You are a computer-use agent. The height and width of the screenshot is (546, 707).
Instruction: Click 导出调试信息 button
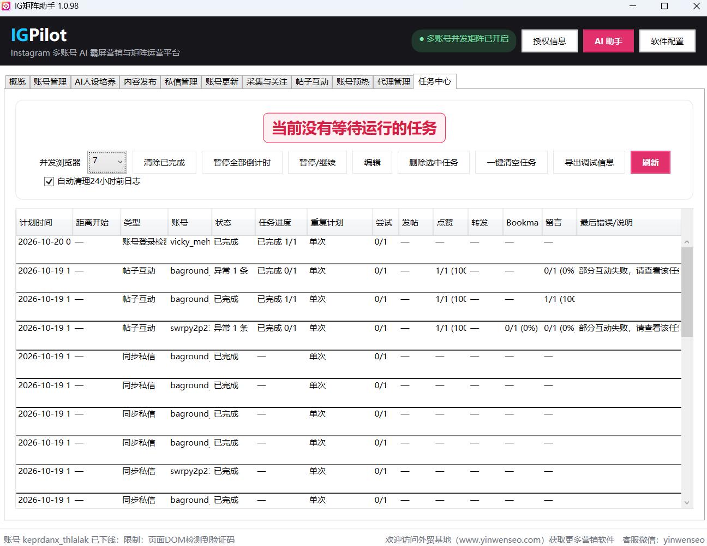click(589, 162)
